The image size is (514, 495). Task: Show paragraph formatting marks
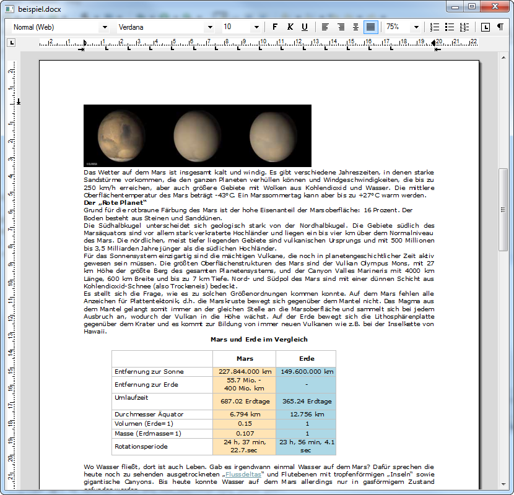click(500, 27)
